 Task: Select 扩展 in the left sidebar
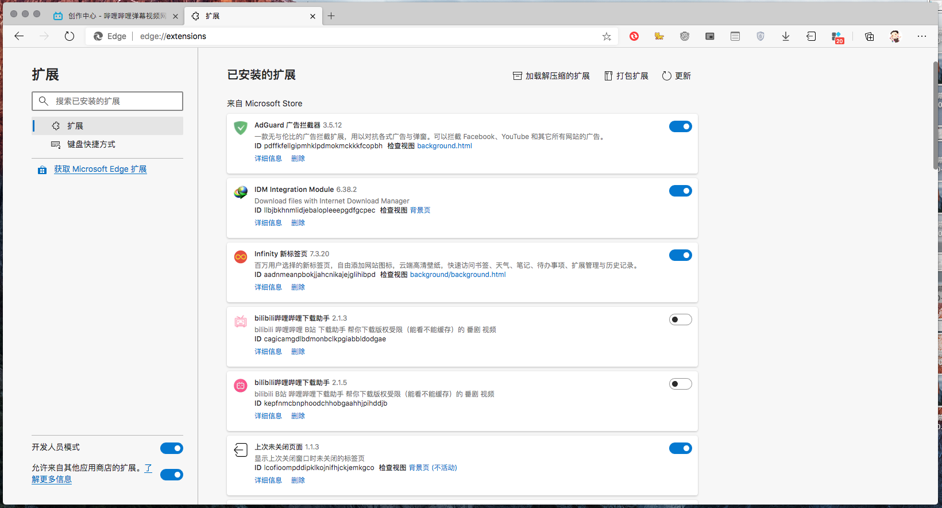point(107,126)
